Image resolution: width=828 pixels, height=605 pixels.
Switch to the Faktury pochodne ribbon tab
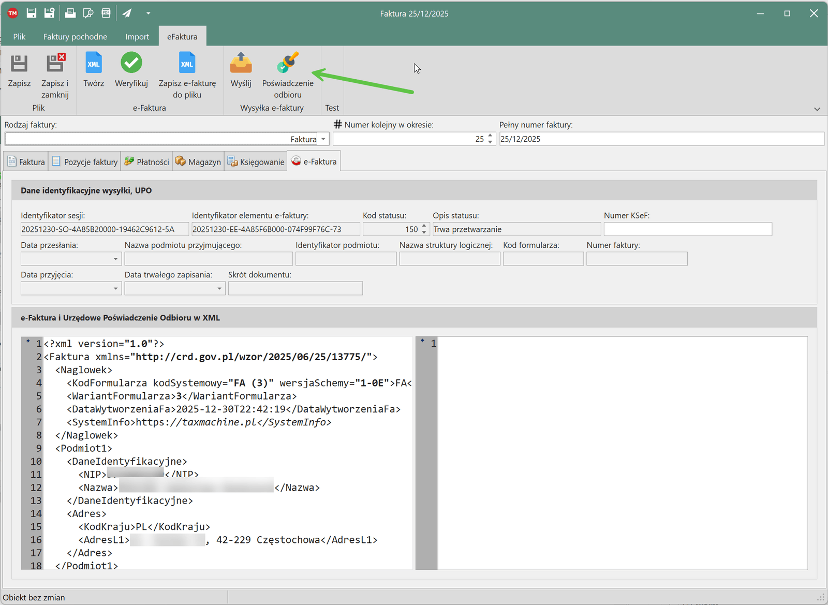75,37
